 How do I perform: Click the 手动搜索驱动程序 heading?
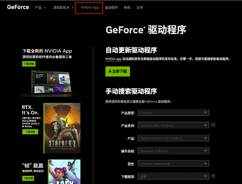pos(131,91)
